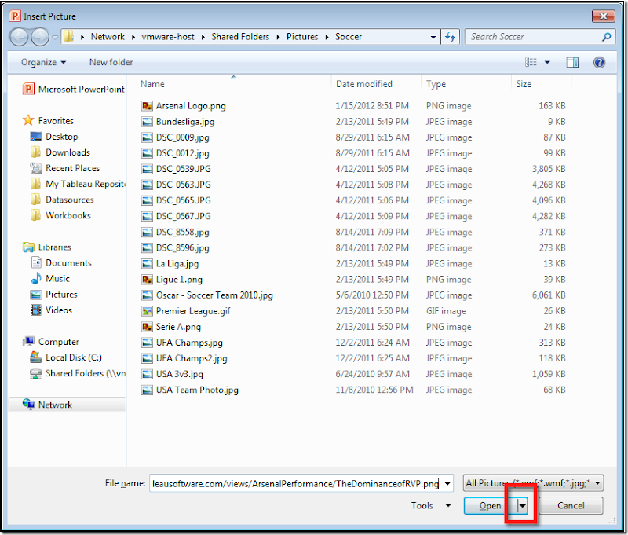Click the Open button's dropdown arrow
This screenshot has width=628, height=535.
(x=522, y=506)
